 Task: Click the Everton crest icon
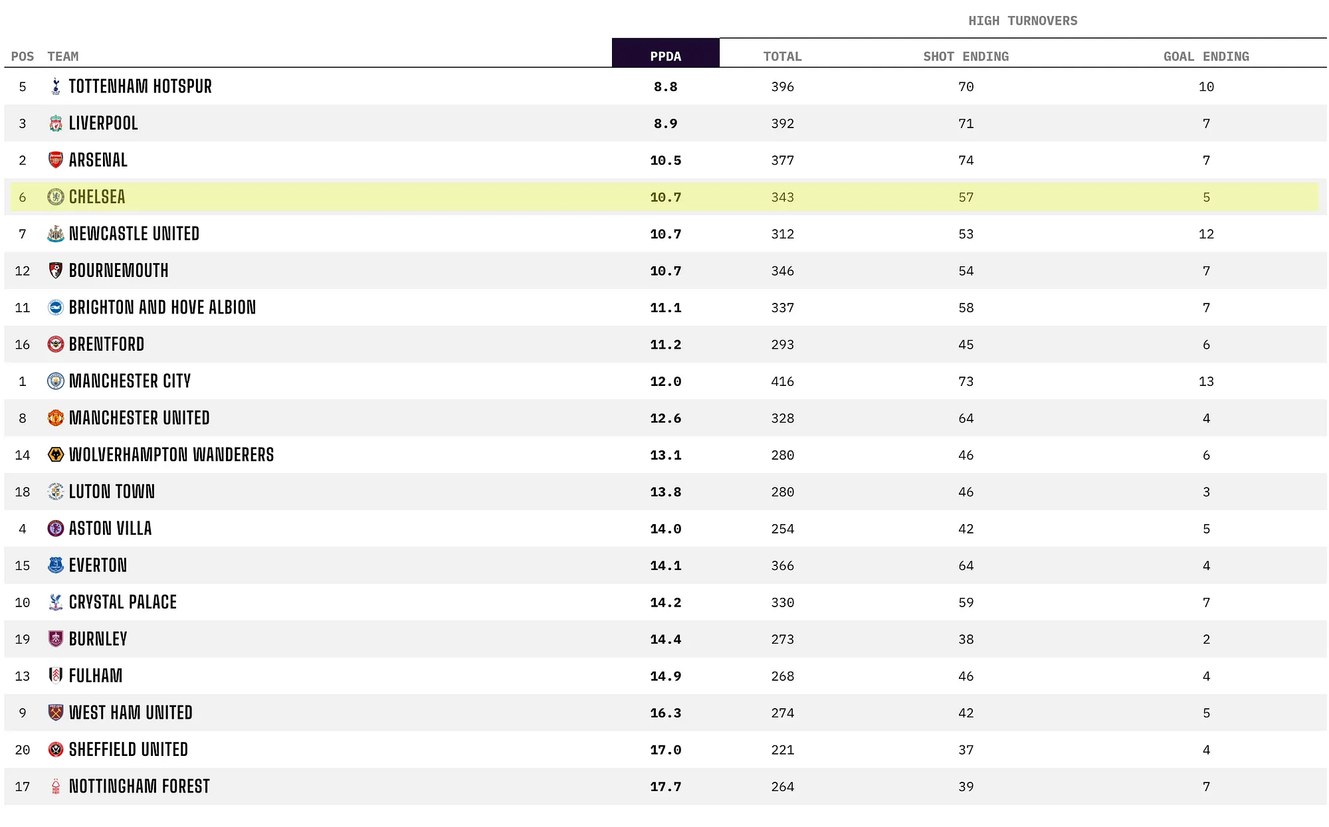56,565
